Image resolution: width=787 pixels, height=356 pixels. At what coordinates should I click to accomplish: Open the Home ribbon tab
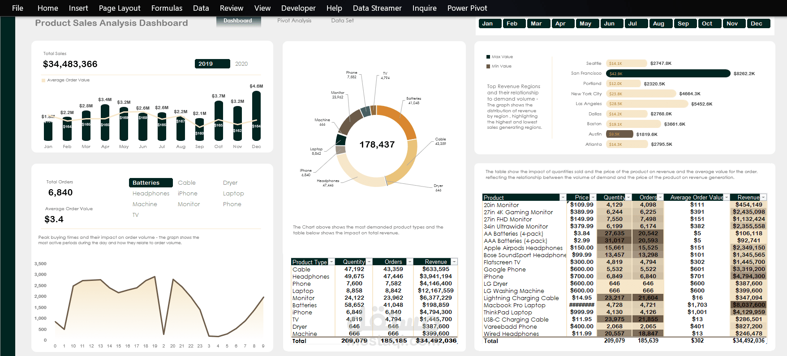pyautogui.click(x=48, y=8)
